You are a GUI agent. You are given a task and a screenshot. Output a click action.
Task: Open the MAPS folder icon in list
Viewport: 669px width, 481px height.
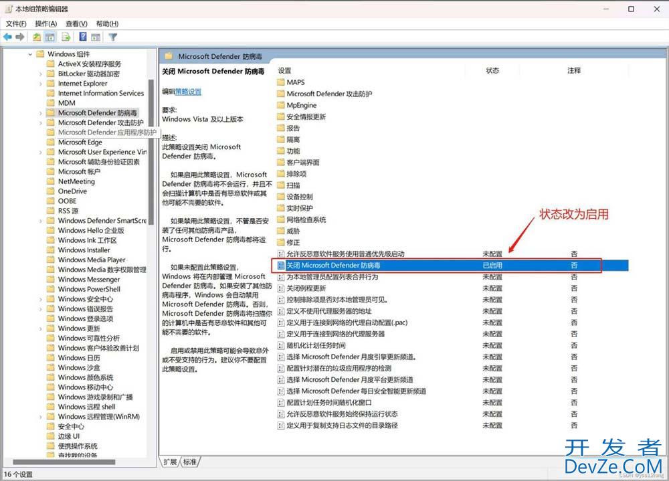tap(281, 82)
